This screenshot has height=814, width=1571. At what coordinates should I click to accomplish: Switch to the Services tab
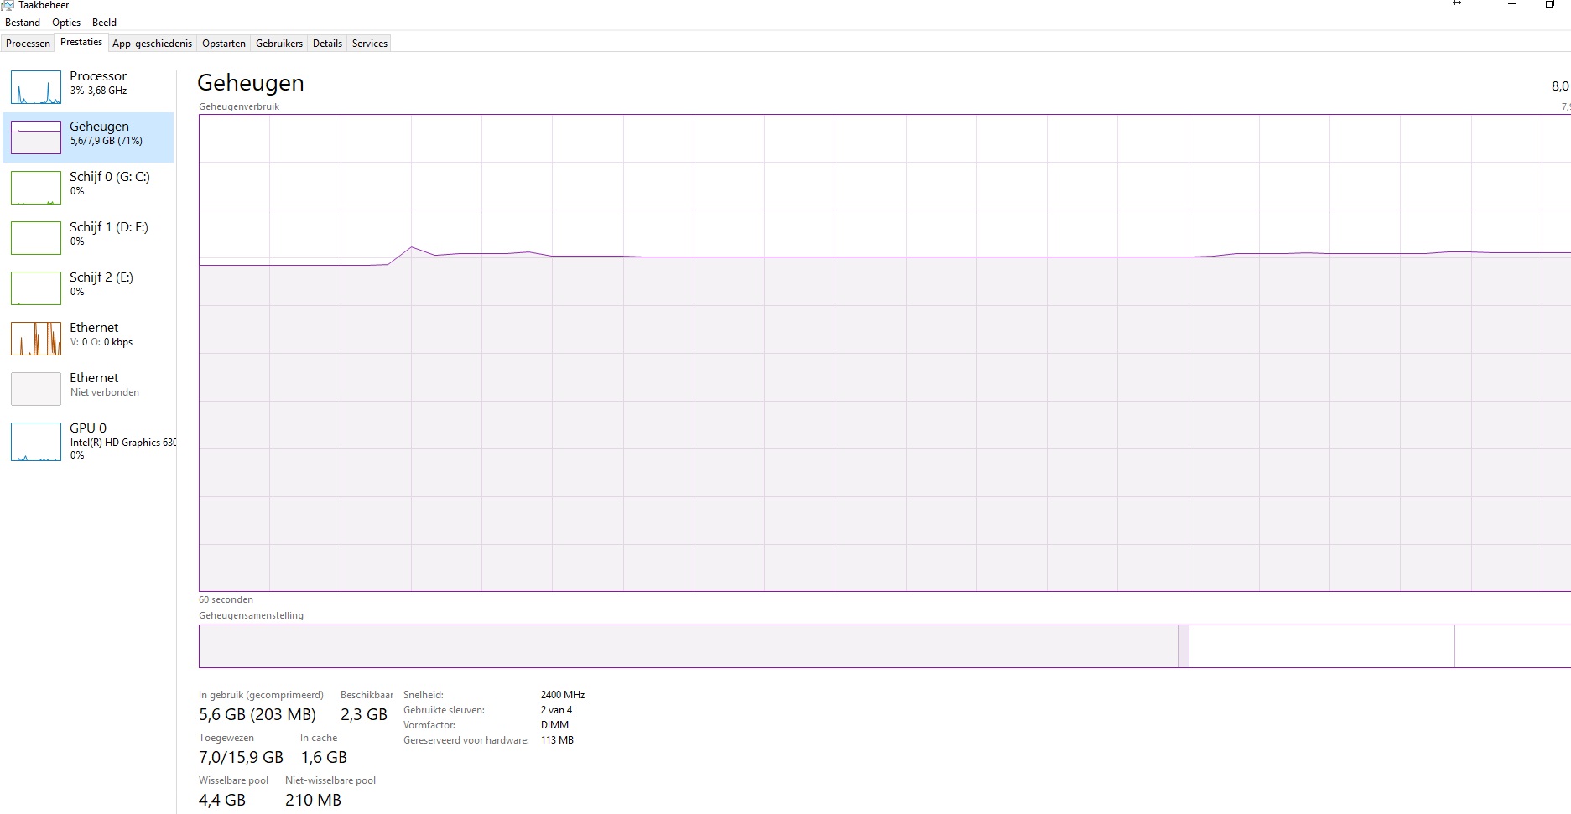coord(370,44)
